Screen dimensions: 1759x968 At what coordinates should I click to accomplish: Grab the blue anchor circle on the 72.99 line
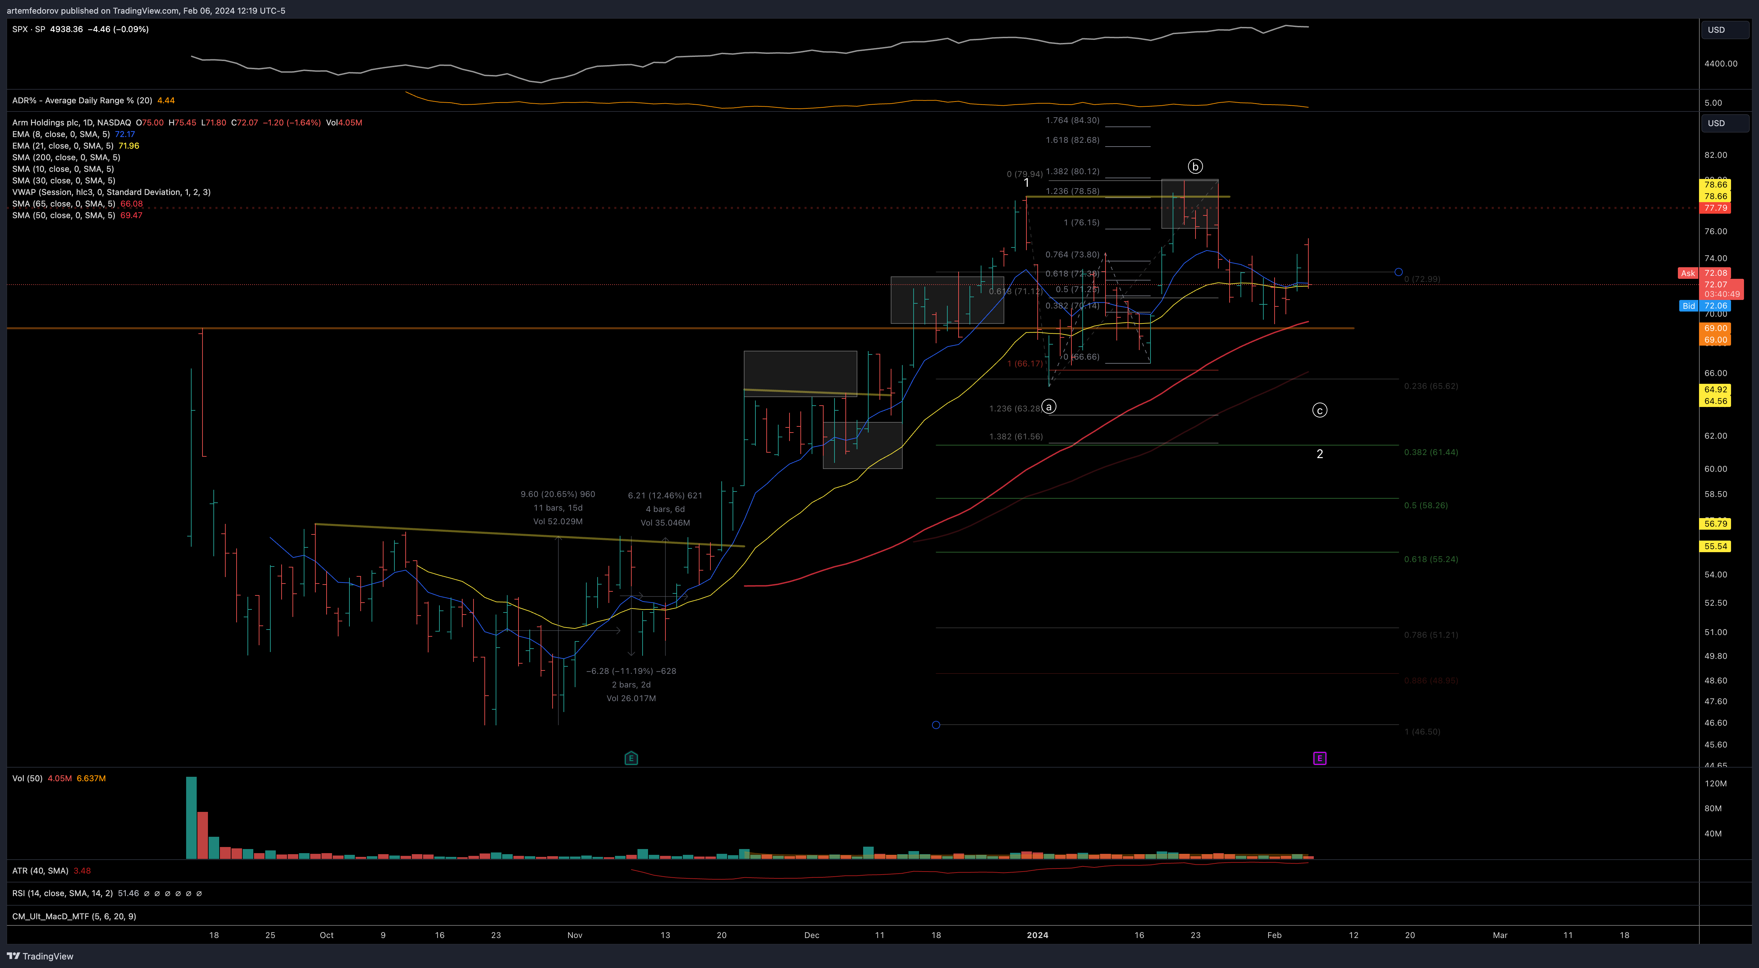(x=1398, y=272)
